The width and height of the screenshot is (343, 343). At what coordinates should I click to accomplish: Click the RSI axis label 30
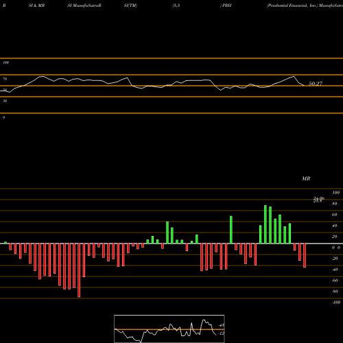[5, 101]
